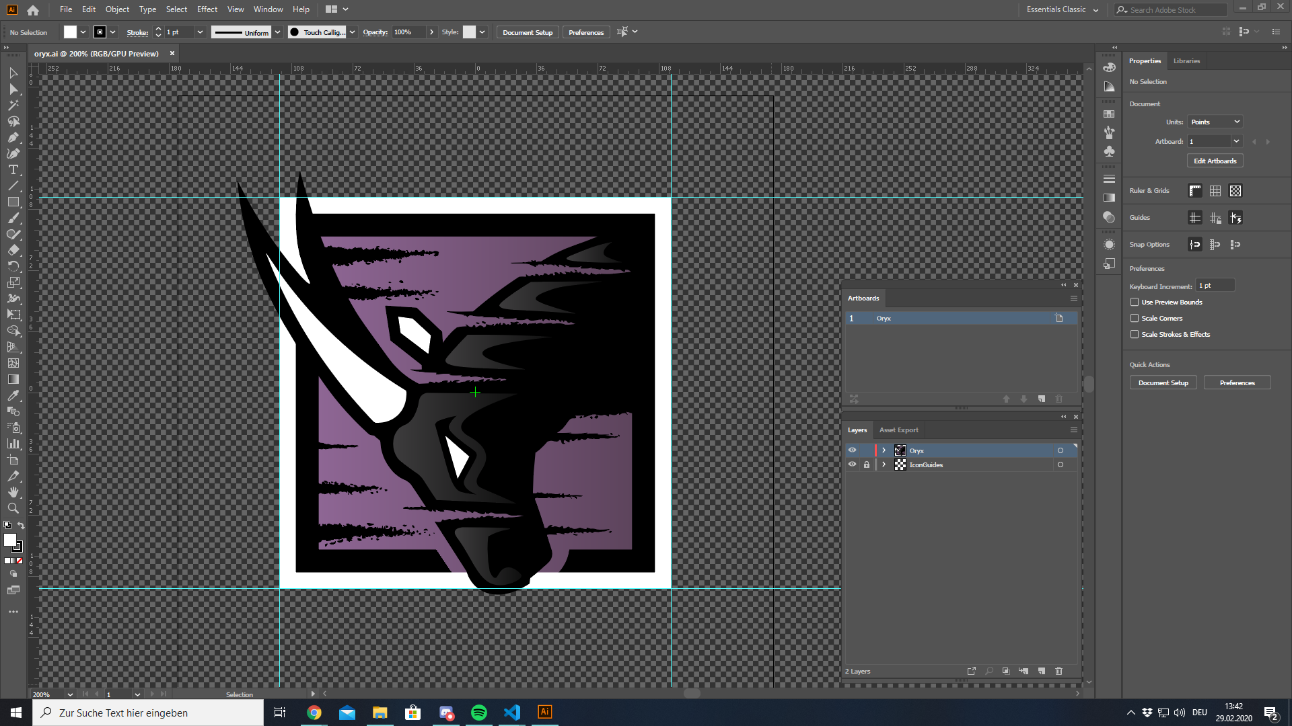Screen dimensions: 1292x726
Task: Launch Spotify from the taskbar
Action: click(479, 713)
